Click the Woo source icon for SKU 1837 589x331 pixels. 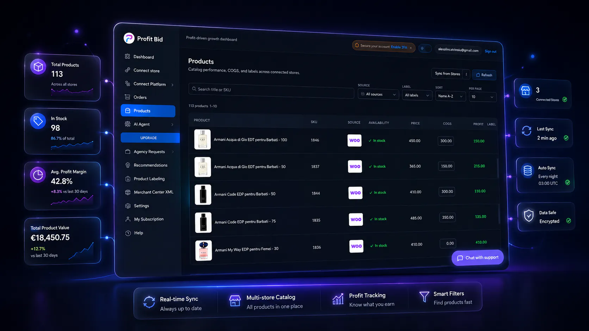355,166
